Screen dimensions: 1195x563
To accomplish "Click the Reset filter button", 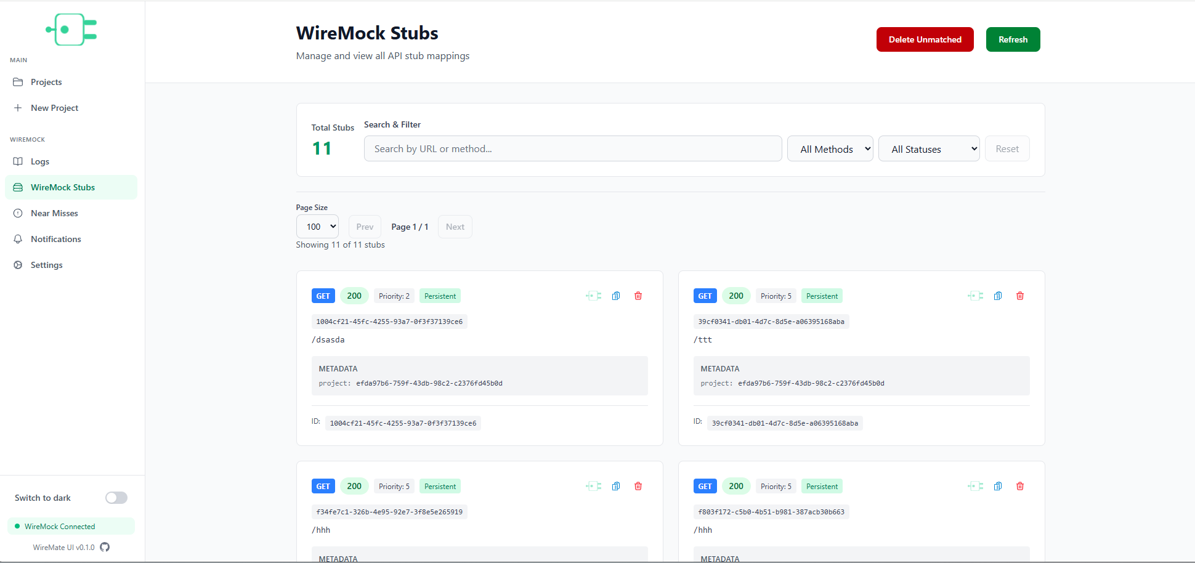I will point(1007,148).
